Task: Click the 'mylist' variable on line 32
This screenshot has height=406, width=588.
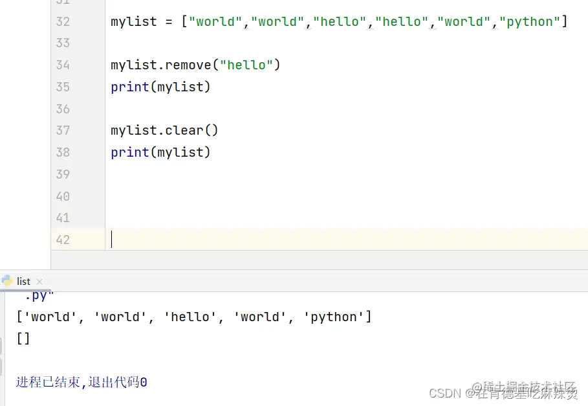Action: coord(134,22)
